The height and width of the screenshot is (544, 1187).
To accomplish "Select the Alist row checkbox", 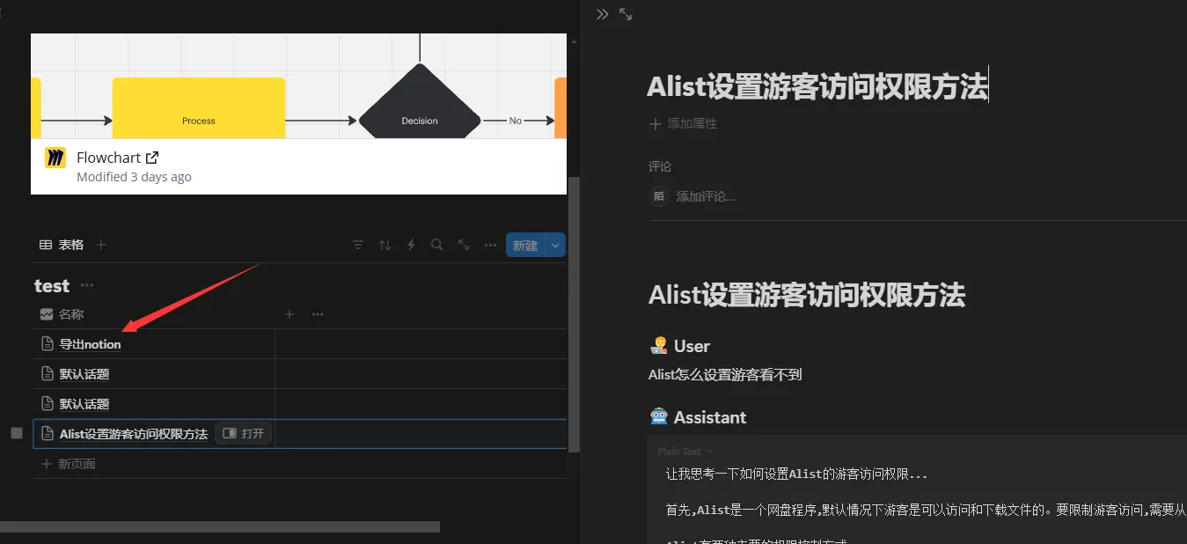I will 17,433.
